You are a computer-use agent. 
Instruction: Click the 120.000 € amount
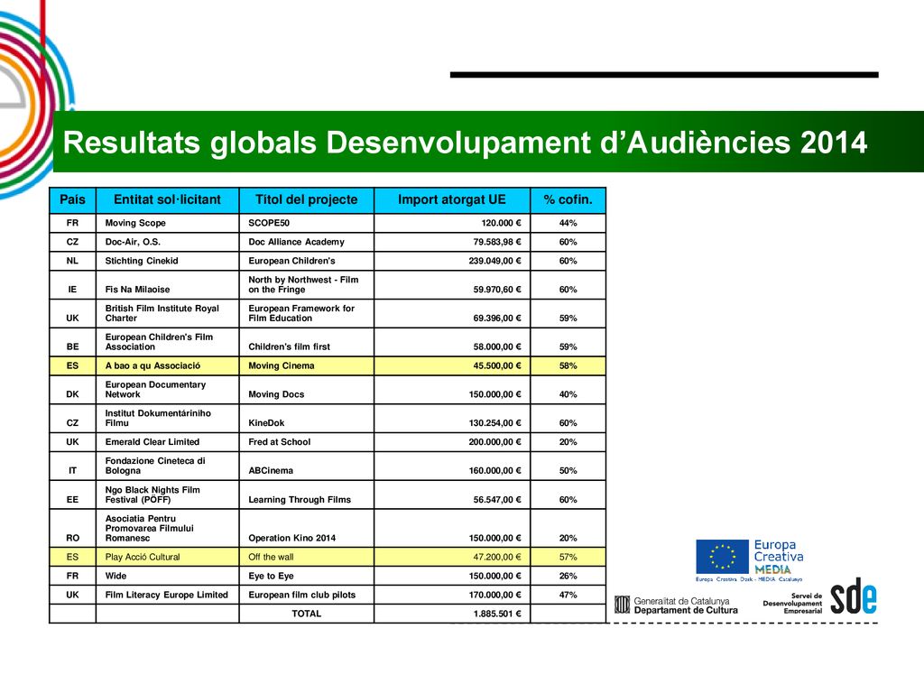(x=501, y=223)
